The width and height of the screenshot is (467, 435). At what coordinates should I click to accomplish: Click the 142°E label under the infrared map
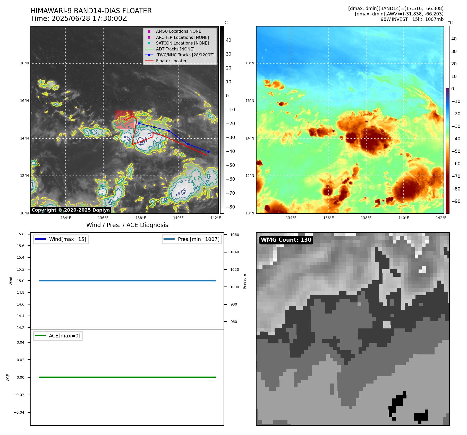click(x=216, y=218)
